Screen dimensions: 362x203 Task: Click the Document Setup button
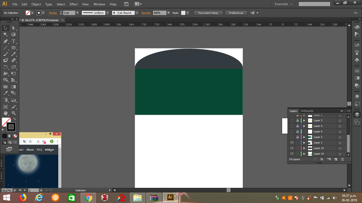[x=208, y=13]
